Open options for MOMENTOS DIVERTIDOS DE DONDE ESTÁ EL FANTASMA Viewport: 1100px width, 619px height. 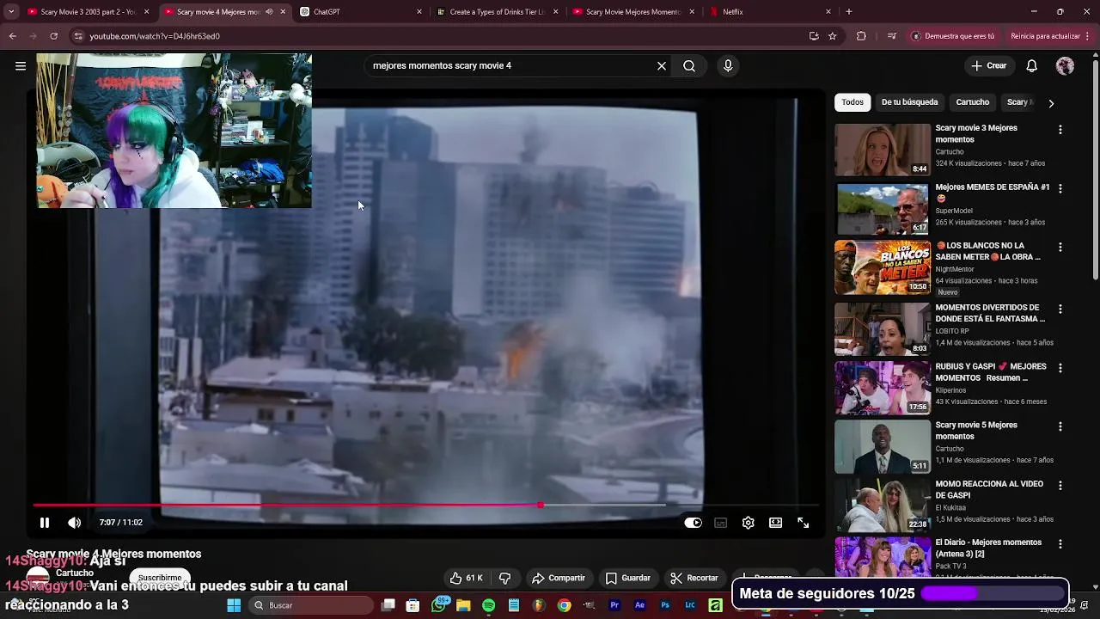pyautogui.click(x=1060, y=309)
